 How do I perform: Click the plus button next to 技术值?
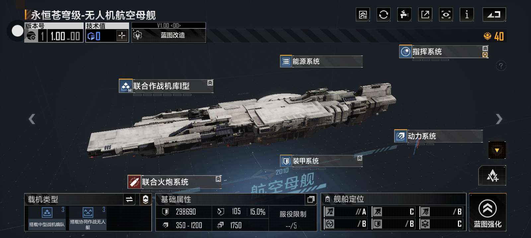pyautogui.click(x=122, y=35)
